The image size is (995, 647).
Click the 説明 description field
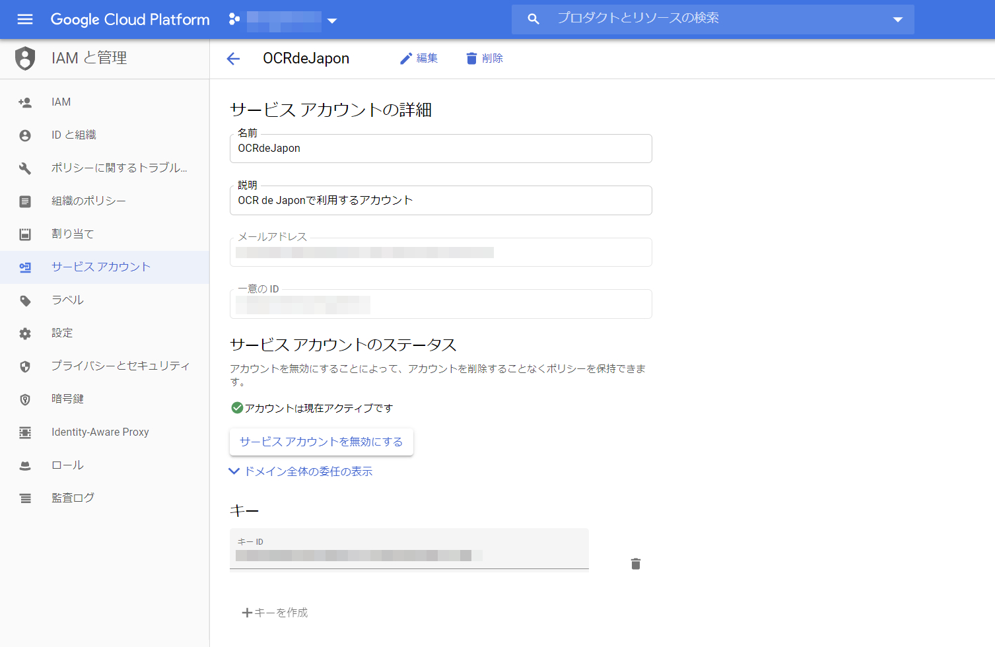(440, 201)
